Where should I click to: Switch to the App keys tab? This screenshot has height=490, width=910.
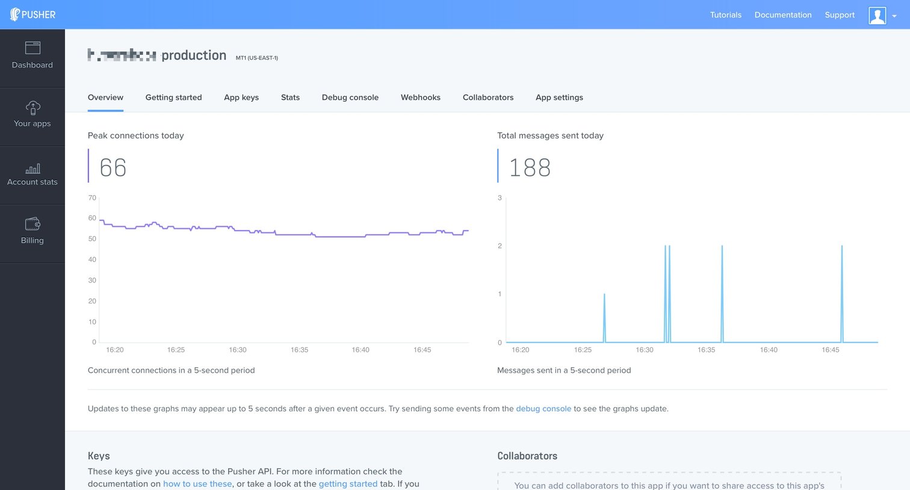[x=241, y=98]
